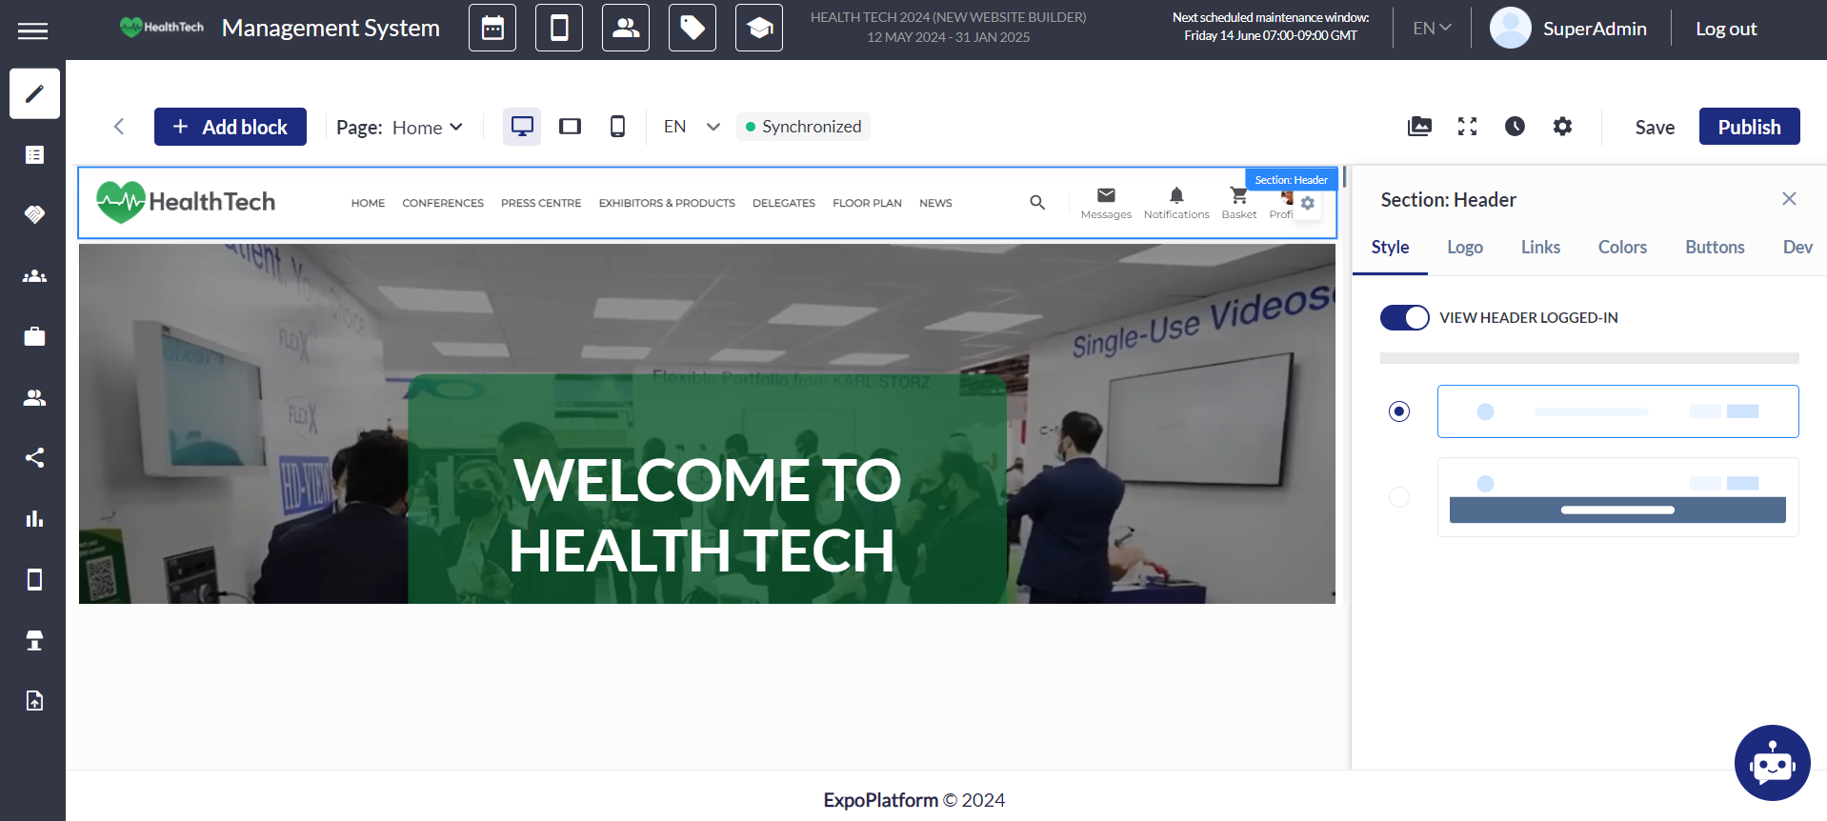
Task: Click the Synchronized status indicator
Action: pos(803,127)
